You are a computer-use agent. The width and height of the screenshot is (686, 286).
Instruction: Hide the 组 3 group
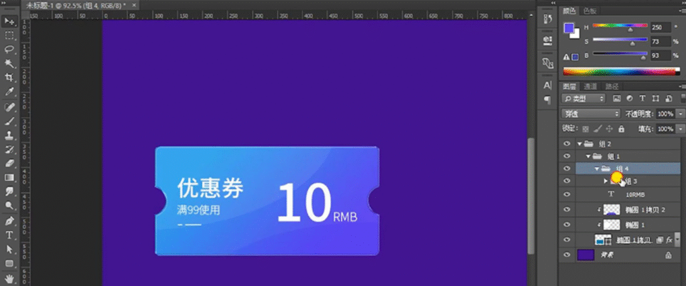click(567, 181)
